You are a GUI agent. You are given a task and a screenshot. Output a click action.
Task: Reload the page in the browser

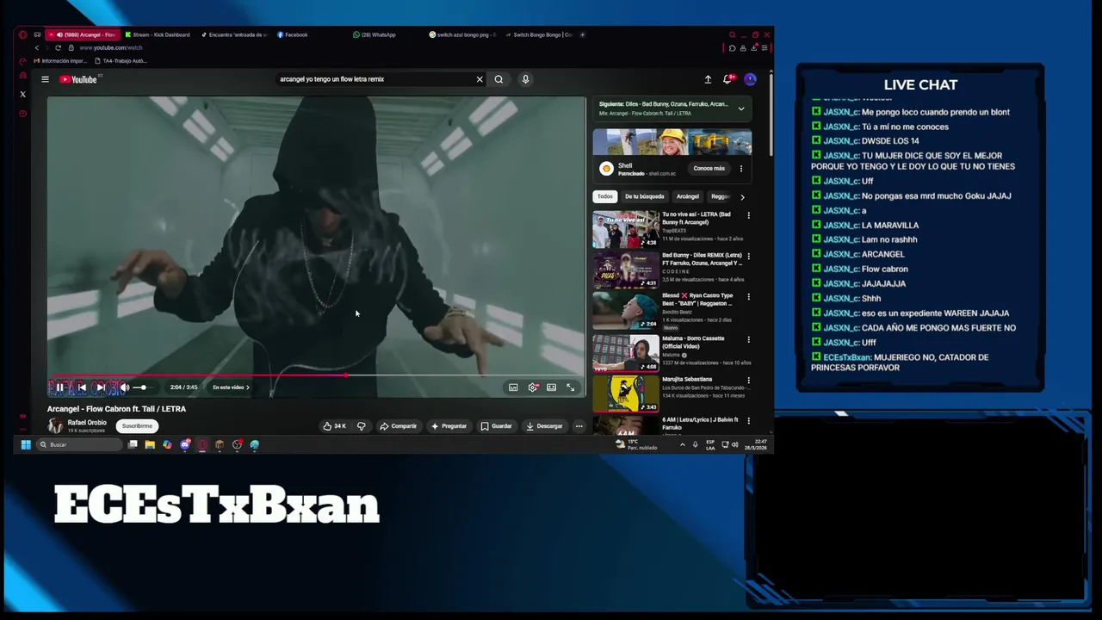pyautogui.click(x=58, y=47)
